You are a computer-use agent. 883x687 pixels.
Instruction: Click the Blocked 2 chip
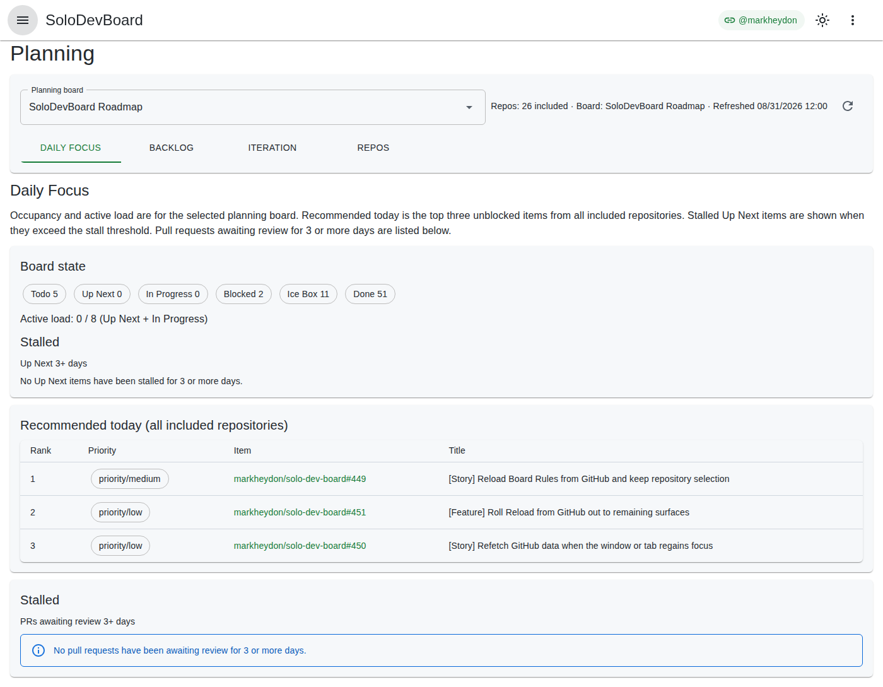pos(243,294)
